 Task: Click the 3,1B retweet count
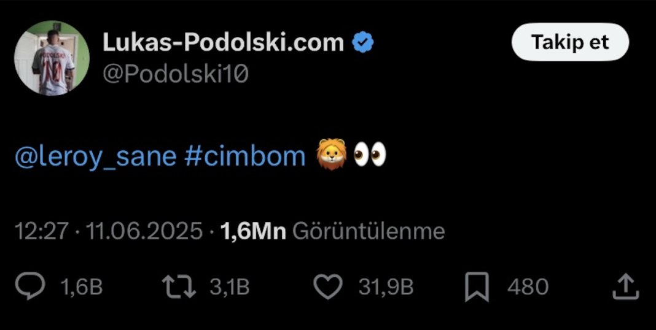point(230,287)
